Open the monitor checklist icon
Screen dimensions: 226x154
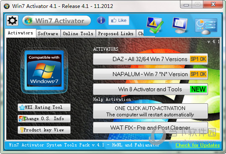click(180, 25)
